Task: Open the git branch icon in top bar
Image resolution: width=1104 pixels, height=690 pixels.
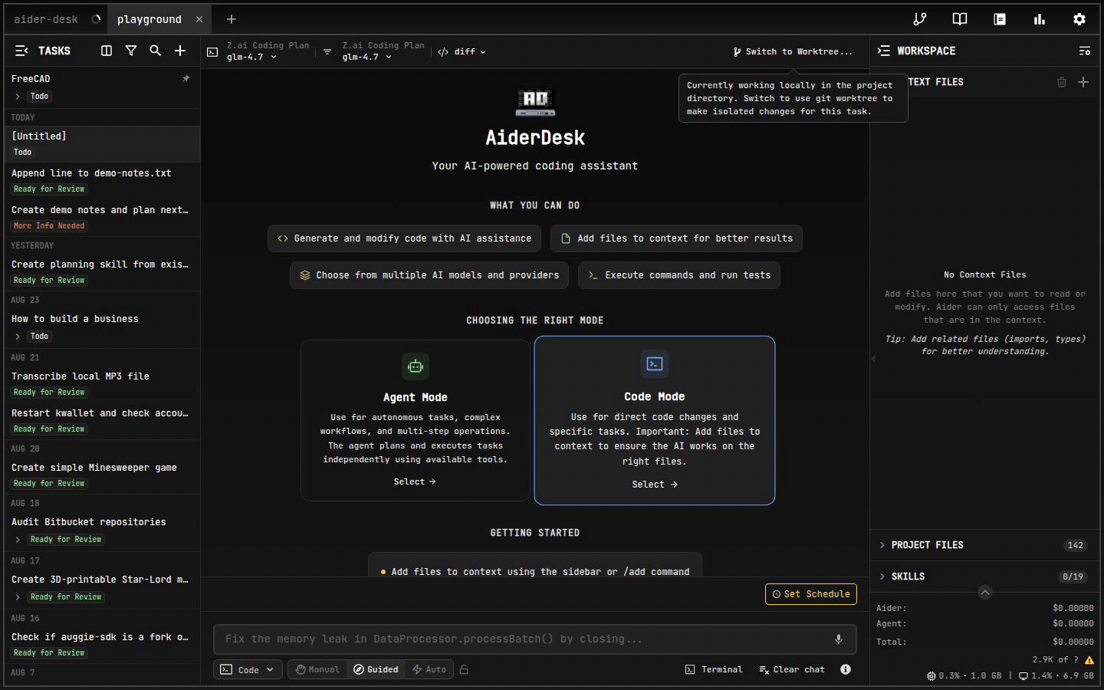Action: pyautogui.click(x=920, y=19)
